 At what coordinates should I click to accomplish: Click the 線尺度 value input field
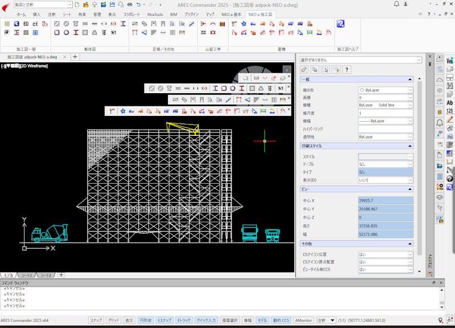click(385, 113)
